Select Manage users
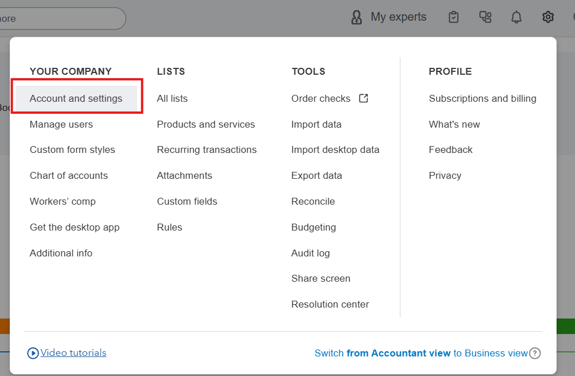The height and width of the screenshot is (376, 575). coord(61,124)
